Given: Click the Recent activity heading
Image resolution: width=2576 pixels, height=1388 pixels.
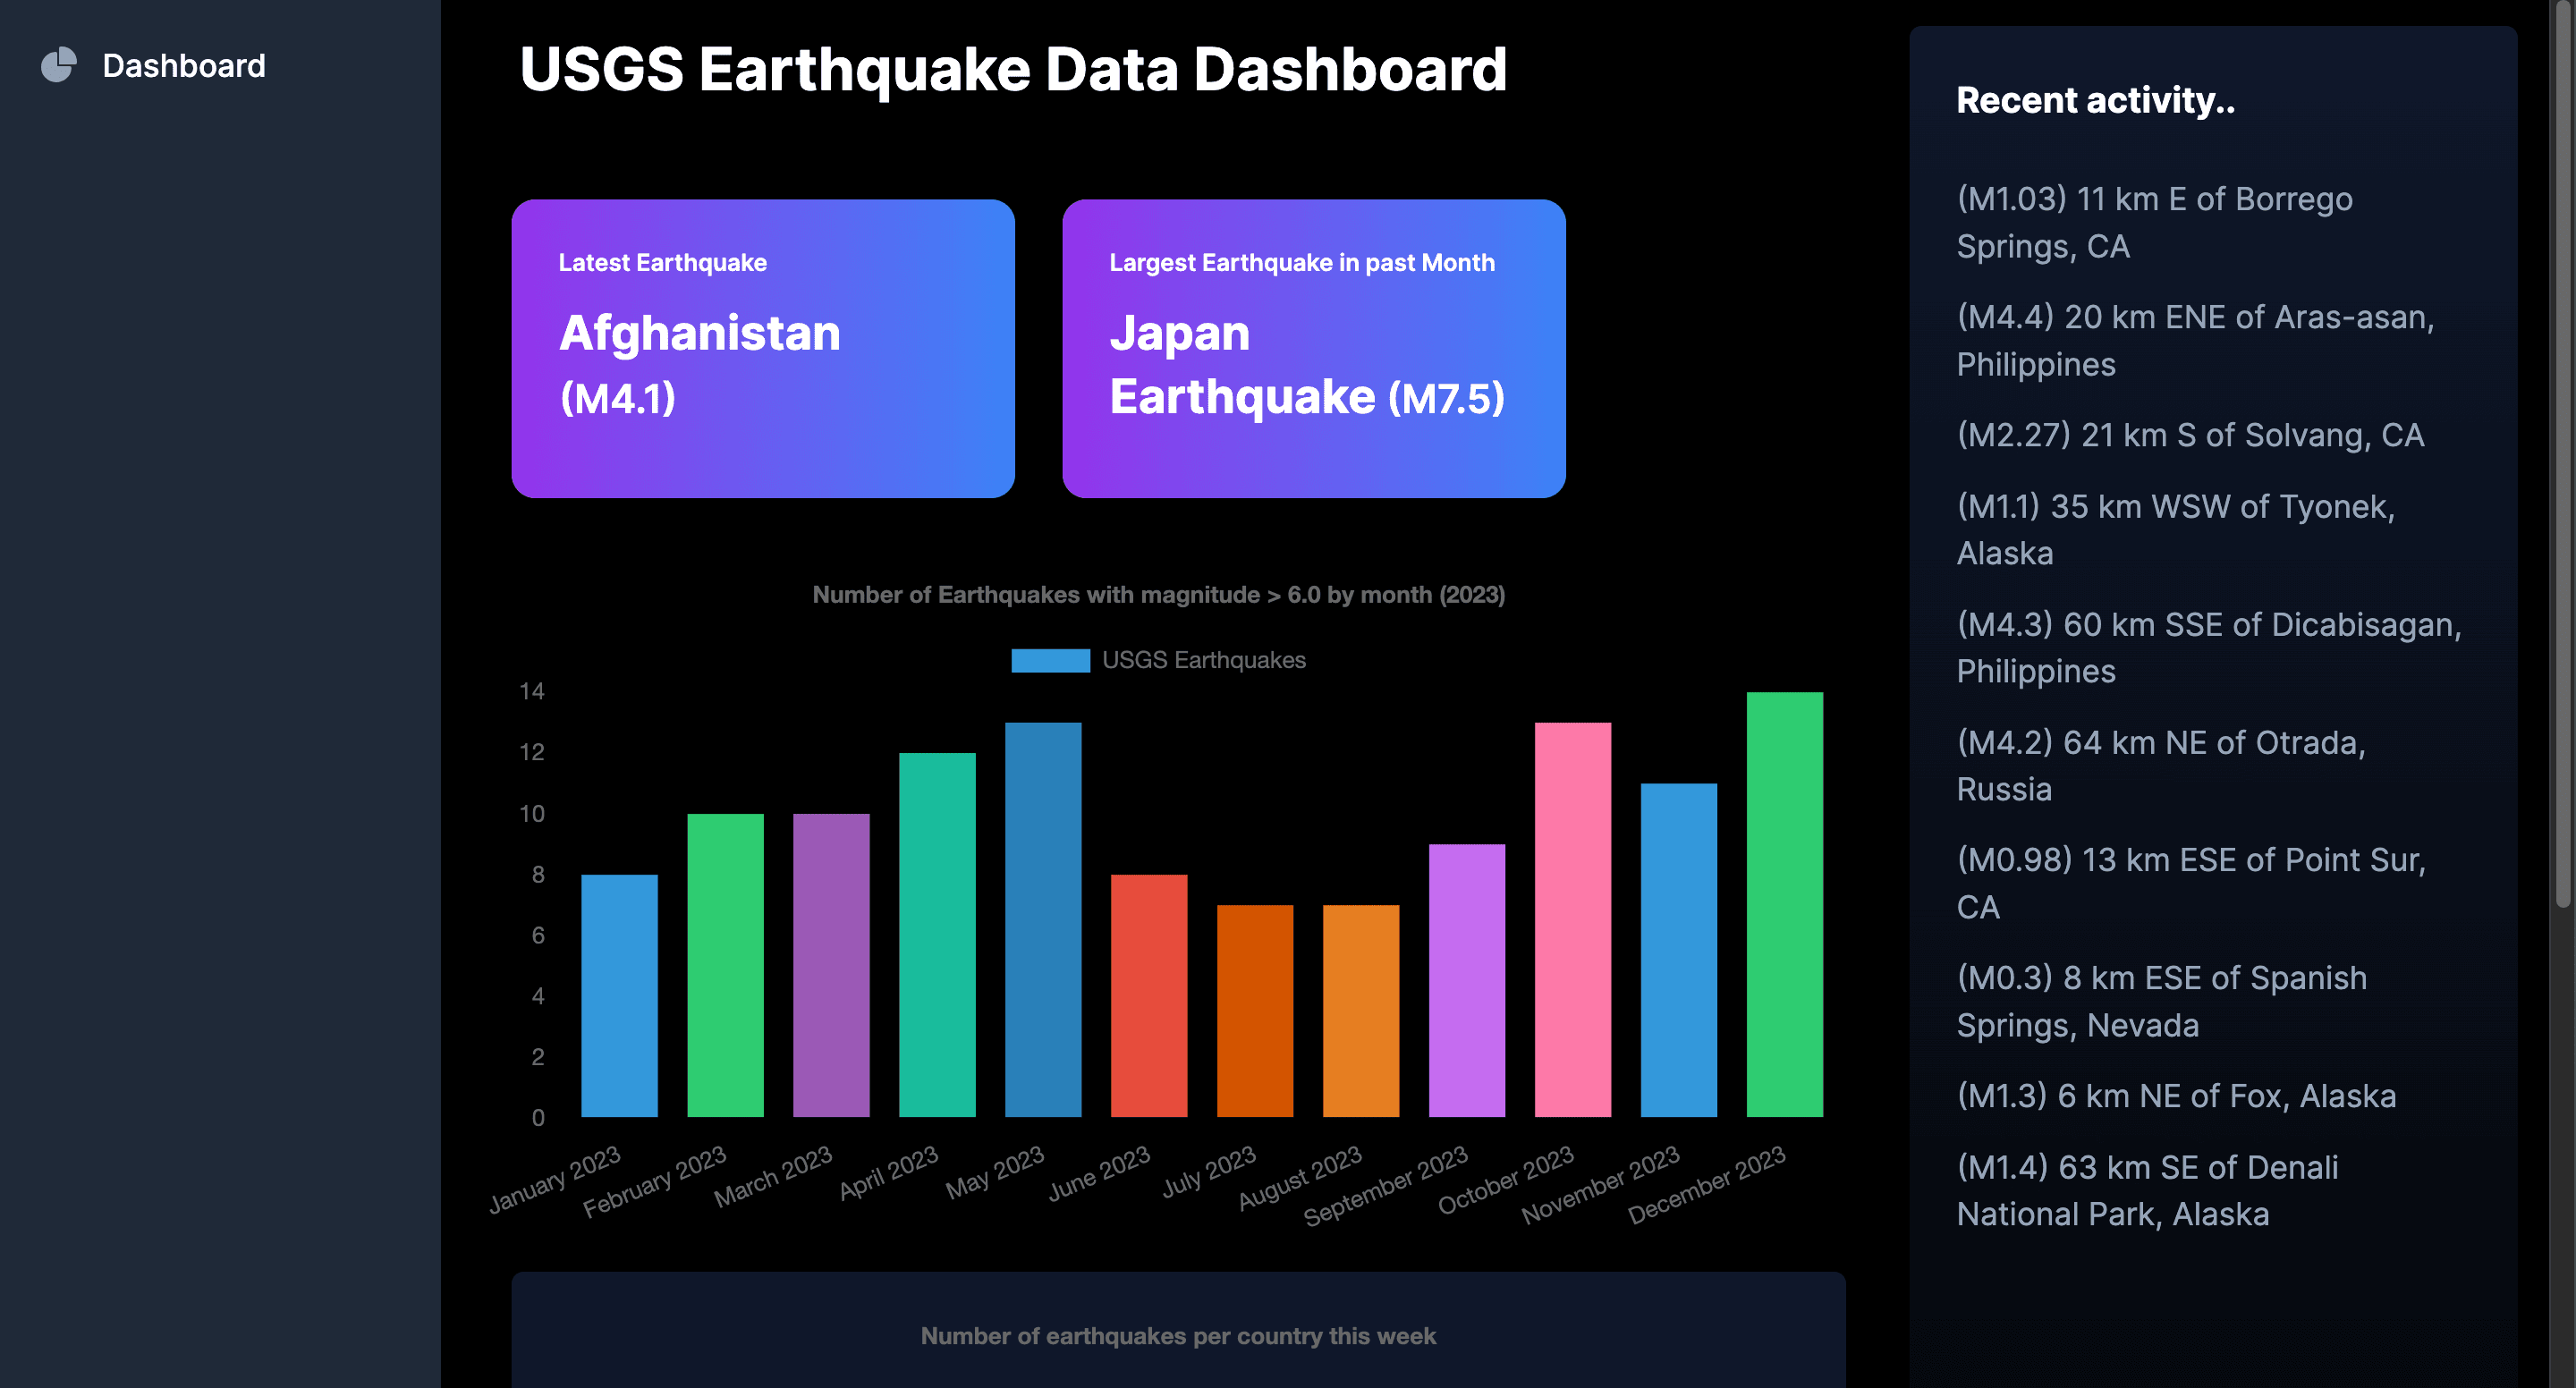Looking at the screenshot, I should tap(2095, 100).
